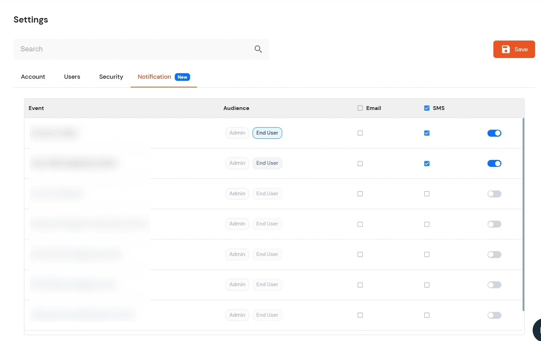This screenshot has height=341, width=541.
Task: Enable the third event row toggle
Action: click(x=494, y=194)
